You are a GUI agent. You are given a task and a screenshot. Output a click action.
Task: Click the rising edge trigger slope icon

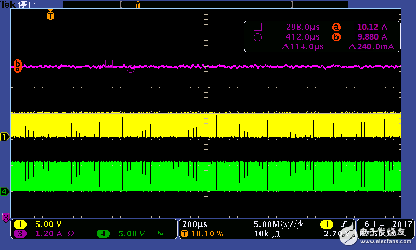coord(344,224)
